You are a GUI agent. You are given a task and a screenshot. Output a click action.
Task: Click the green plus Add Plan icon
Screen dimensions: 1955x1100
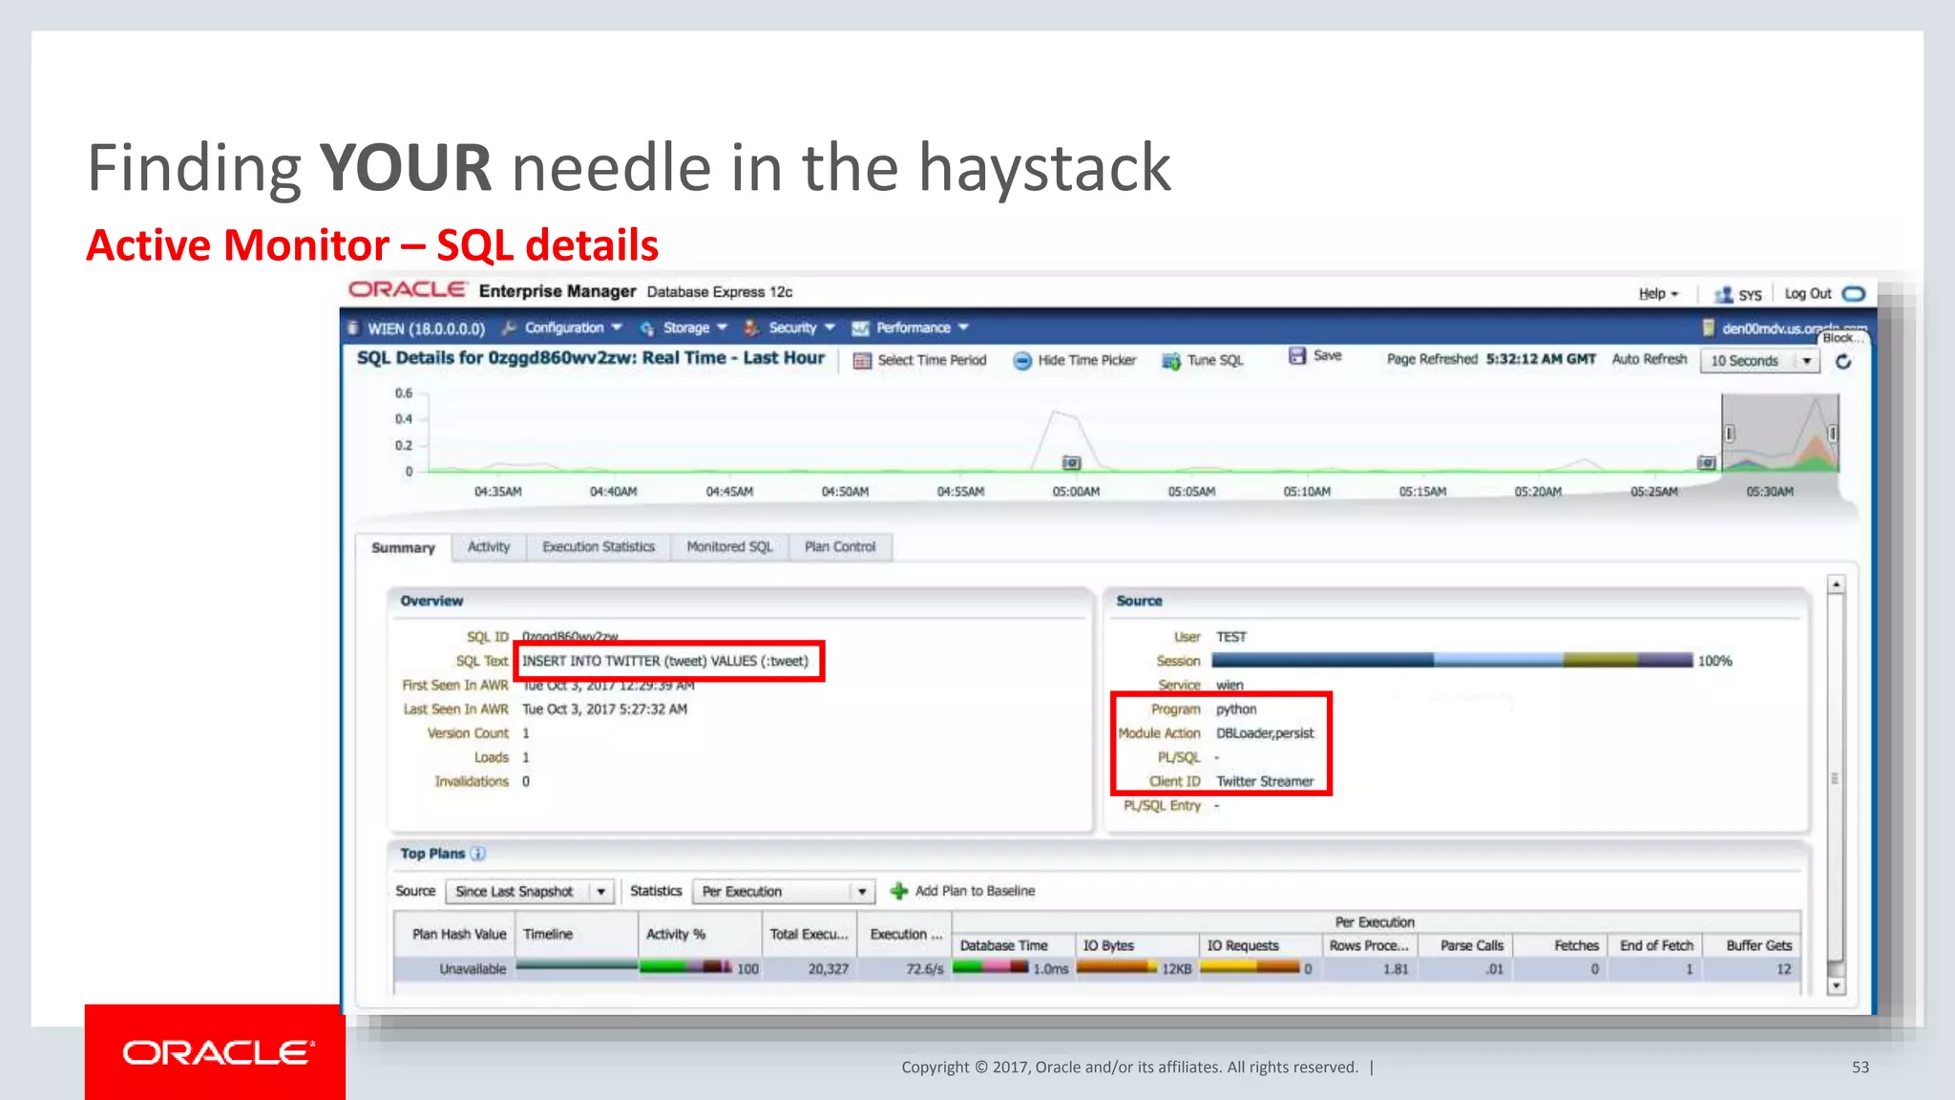[898, 891]
